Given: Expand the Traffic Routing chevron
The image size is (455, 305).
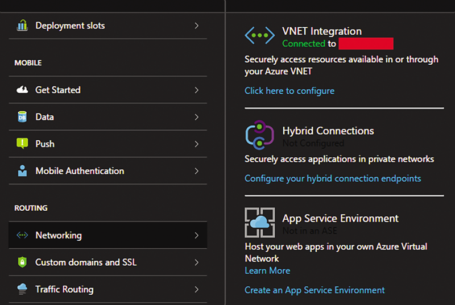Looking at the screenshot, I should [196, 289].
